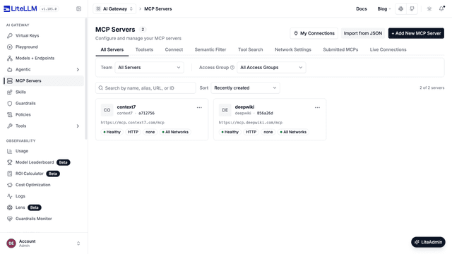Click the MCP Servers sidebar icon
Image resolution: width=452 pixels, height=254 pixels.
click(x=10, y=81)
